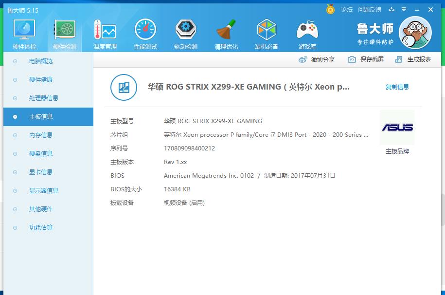Click 生成报表 report button
Image resolution: width=445 pixels, height=295 pixels.
pyautogui.click(x=413, y=59)
